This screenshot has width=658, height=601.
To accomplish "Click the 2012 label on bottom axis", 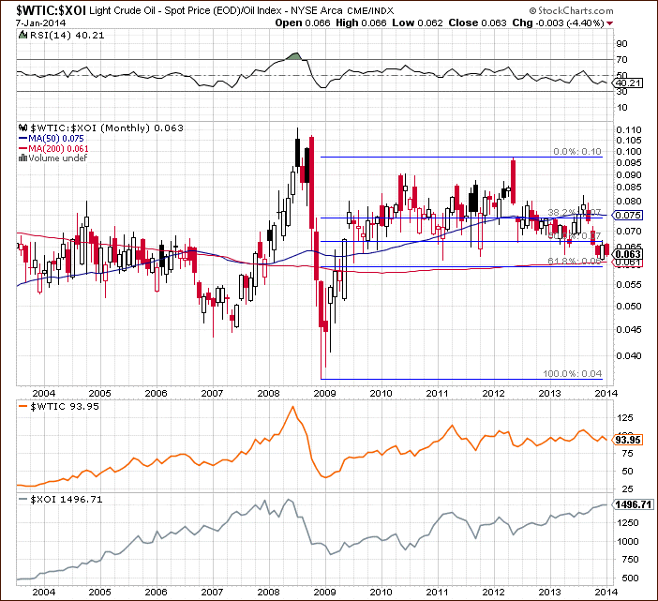I will point(493,592).
